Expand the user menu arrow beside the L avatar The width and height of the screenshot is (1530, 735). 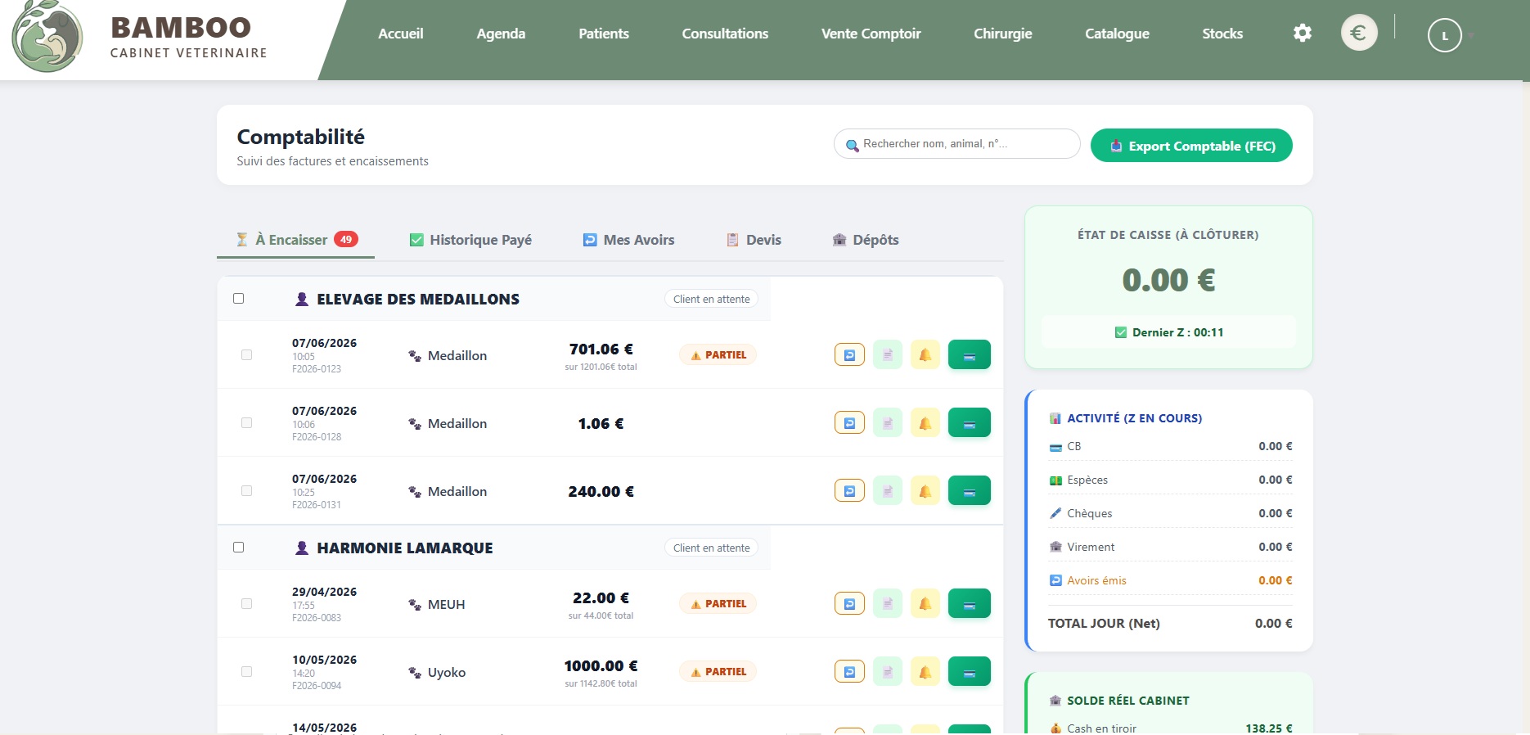pos(1471,36)
